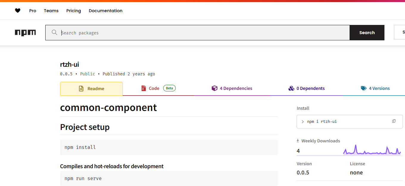Click the npm run serve code block
The height and width of the screenshot is (186, 405).
coord(169,178)
